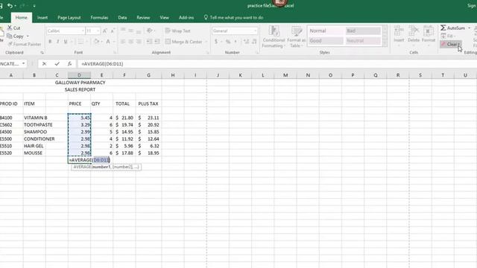This screenshot has height=268, width=477.
Task: Apply Percent Style format
Action: click(x=228, y=42)
